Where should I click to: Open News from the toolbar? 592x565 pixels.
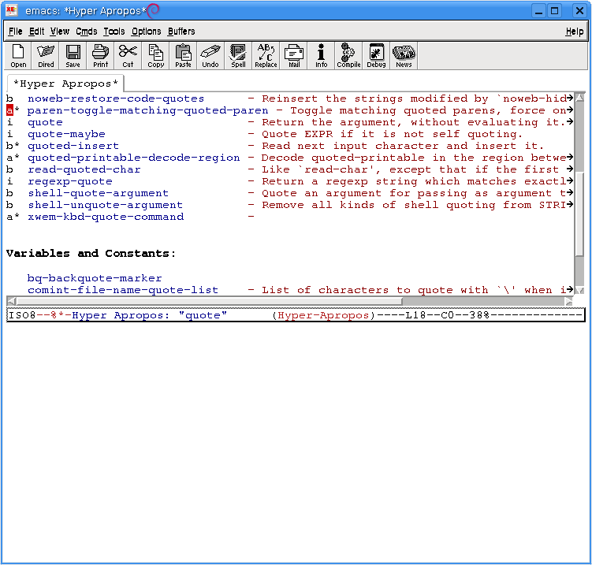pos(404,55)
